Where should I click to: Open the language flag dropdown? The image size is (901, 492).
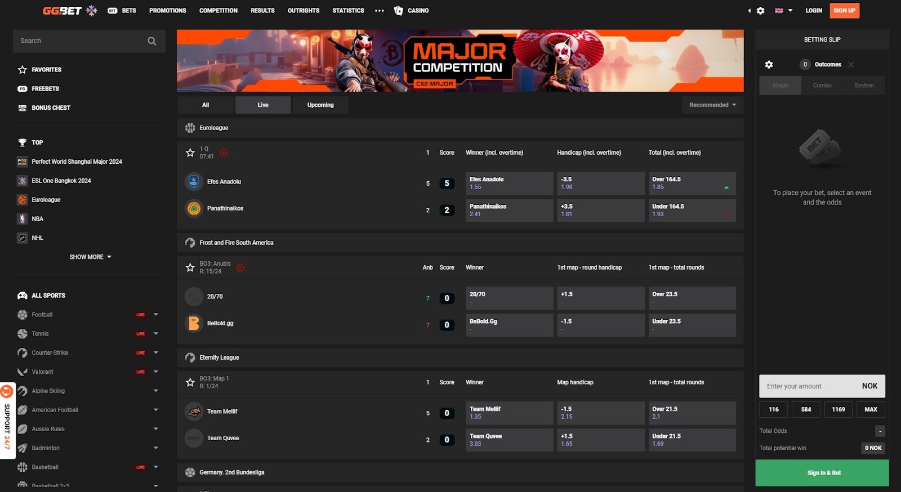[x=783, y=11]
